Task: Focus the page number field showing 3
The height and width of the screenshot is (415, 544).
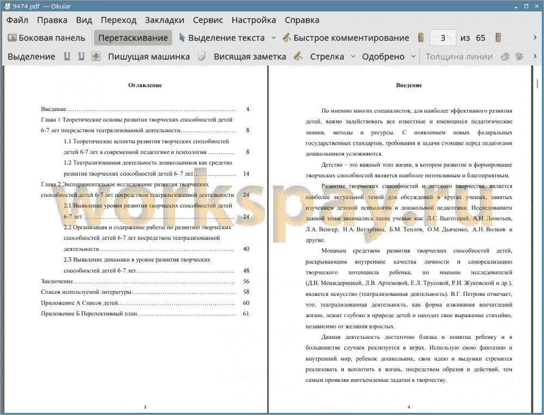Action: 443,38
